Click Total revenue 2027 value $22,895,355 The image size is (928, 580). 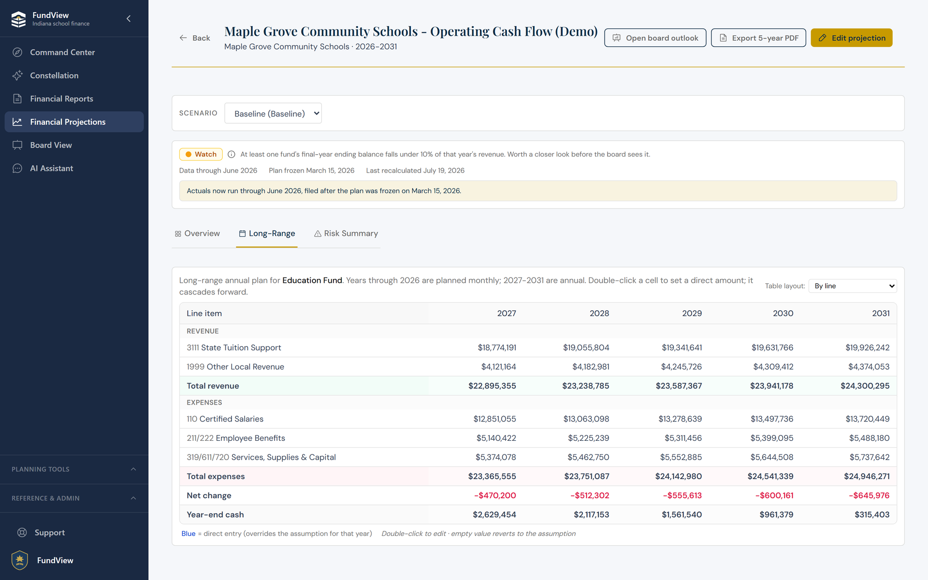[492, 386]
